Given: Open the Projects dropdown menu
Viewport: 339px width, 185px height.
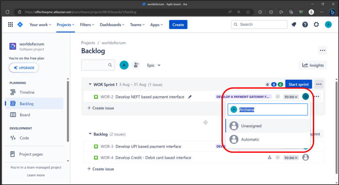Looking at the screenshot, I should [x=66, y=25].
